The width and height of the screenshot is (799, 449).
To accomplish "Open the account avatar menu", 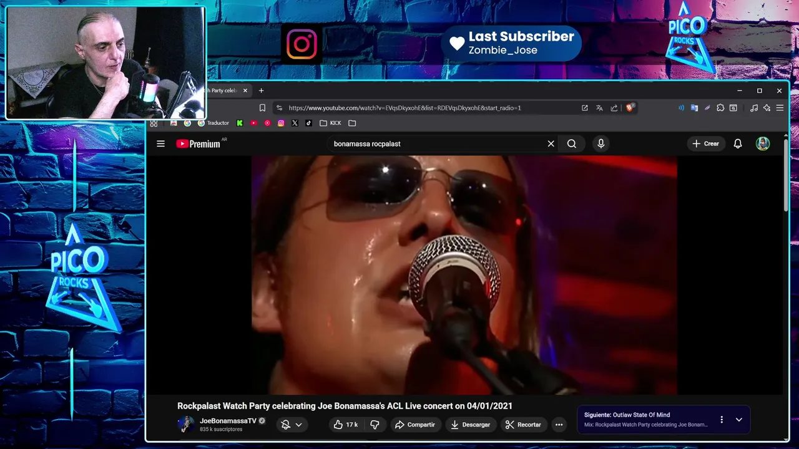I will 763,143.
